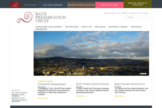
Task: Open the Get Involved menu
Action: click(x=72, y=27)
